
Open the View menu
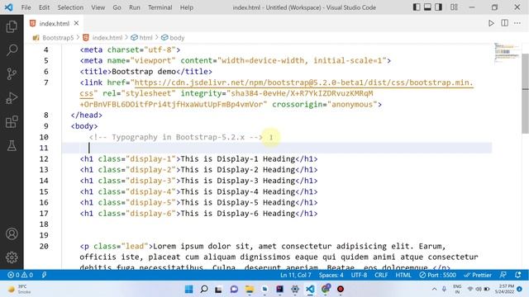pos(98,7)
